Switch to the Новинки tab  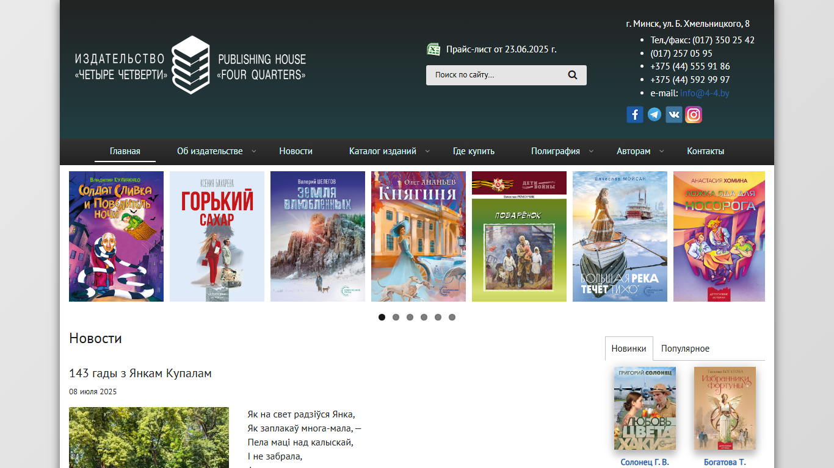point(629,349)
